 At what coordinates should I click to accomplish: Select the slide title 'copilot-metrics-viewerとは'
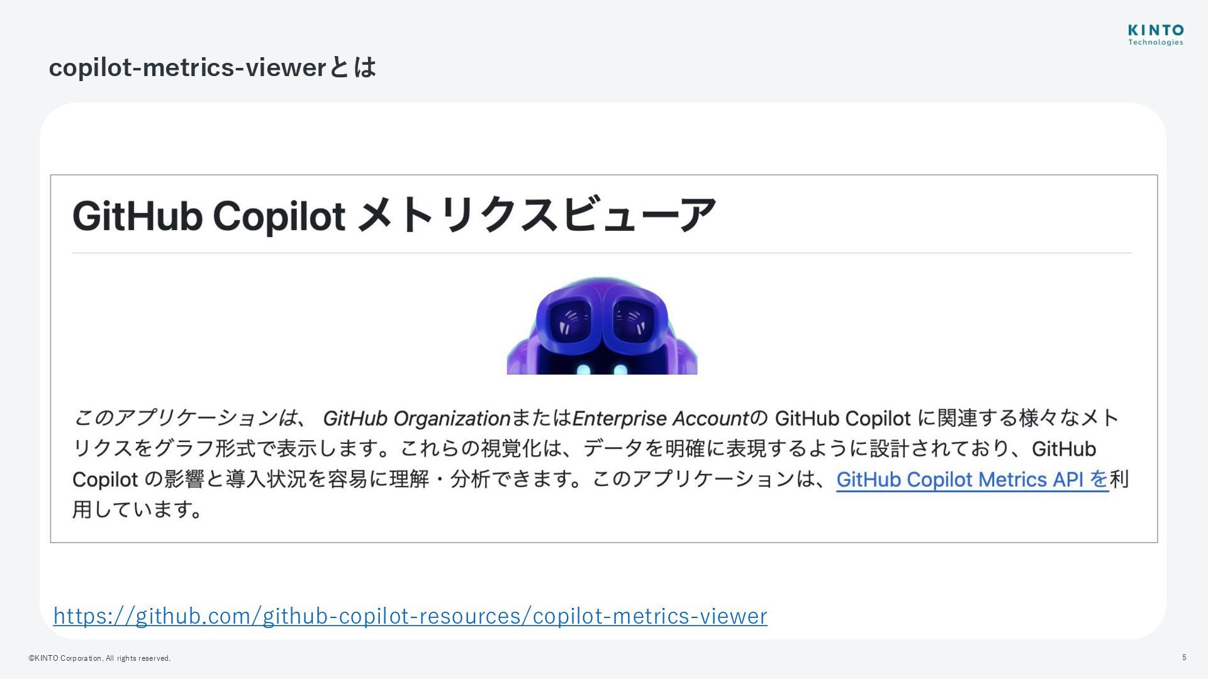[213, 67]
